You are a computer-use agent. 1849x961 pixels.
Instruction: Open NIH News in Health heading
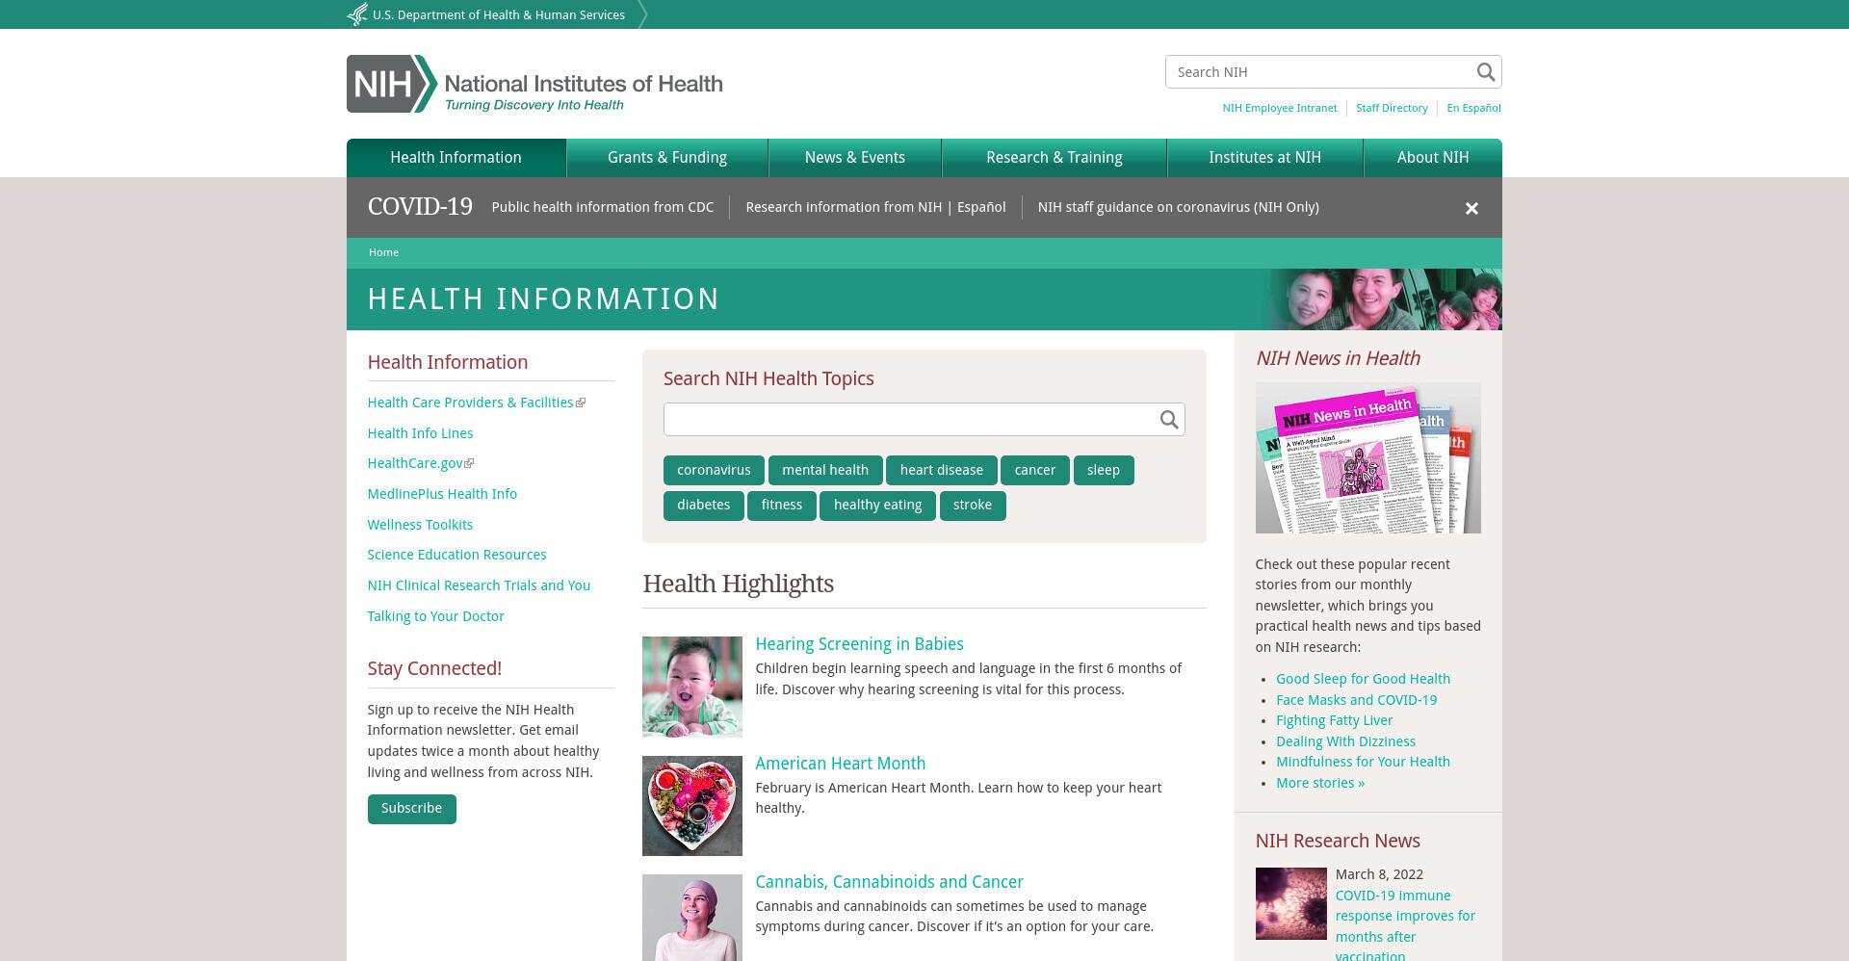click(x=1337, y=358)
